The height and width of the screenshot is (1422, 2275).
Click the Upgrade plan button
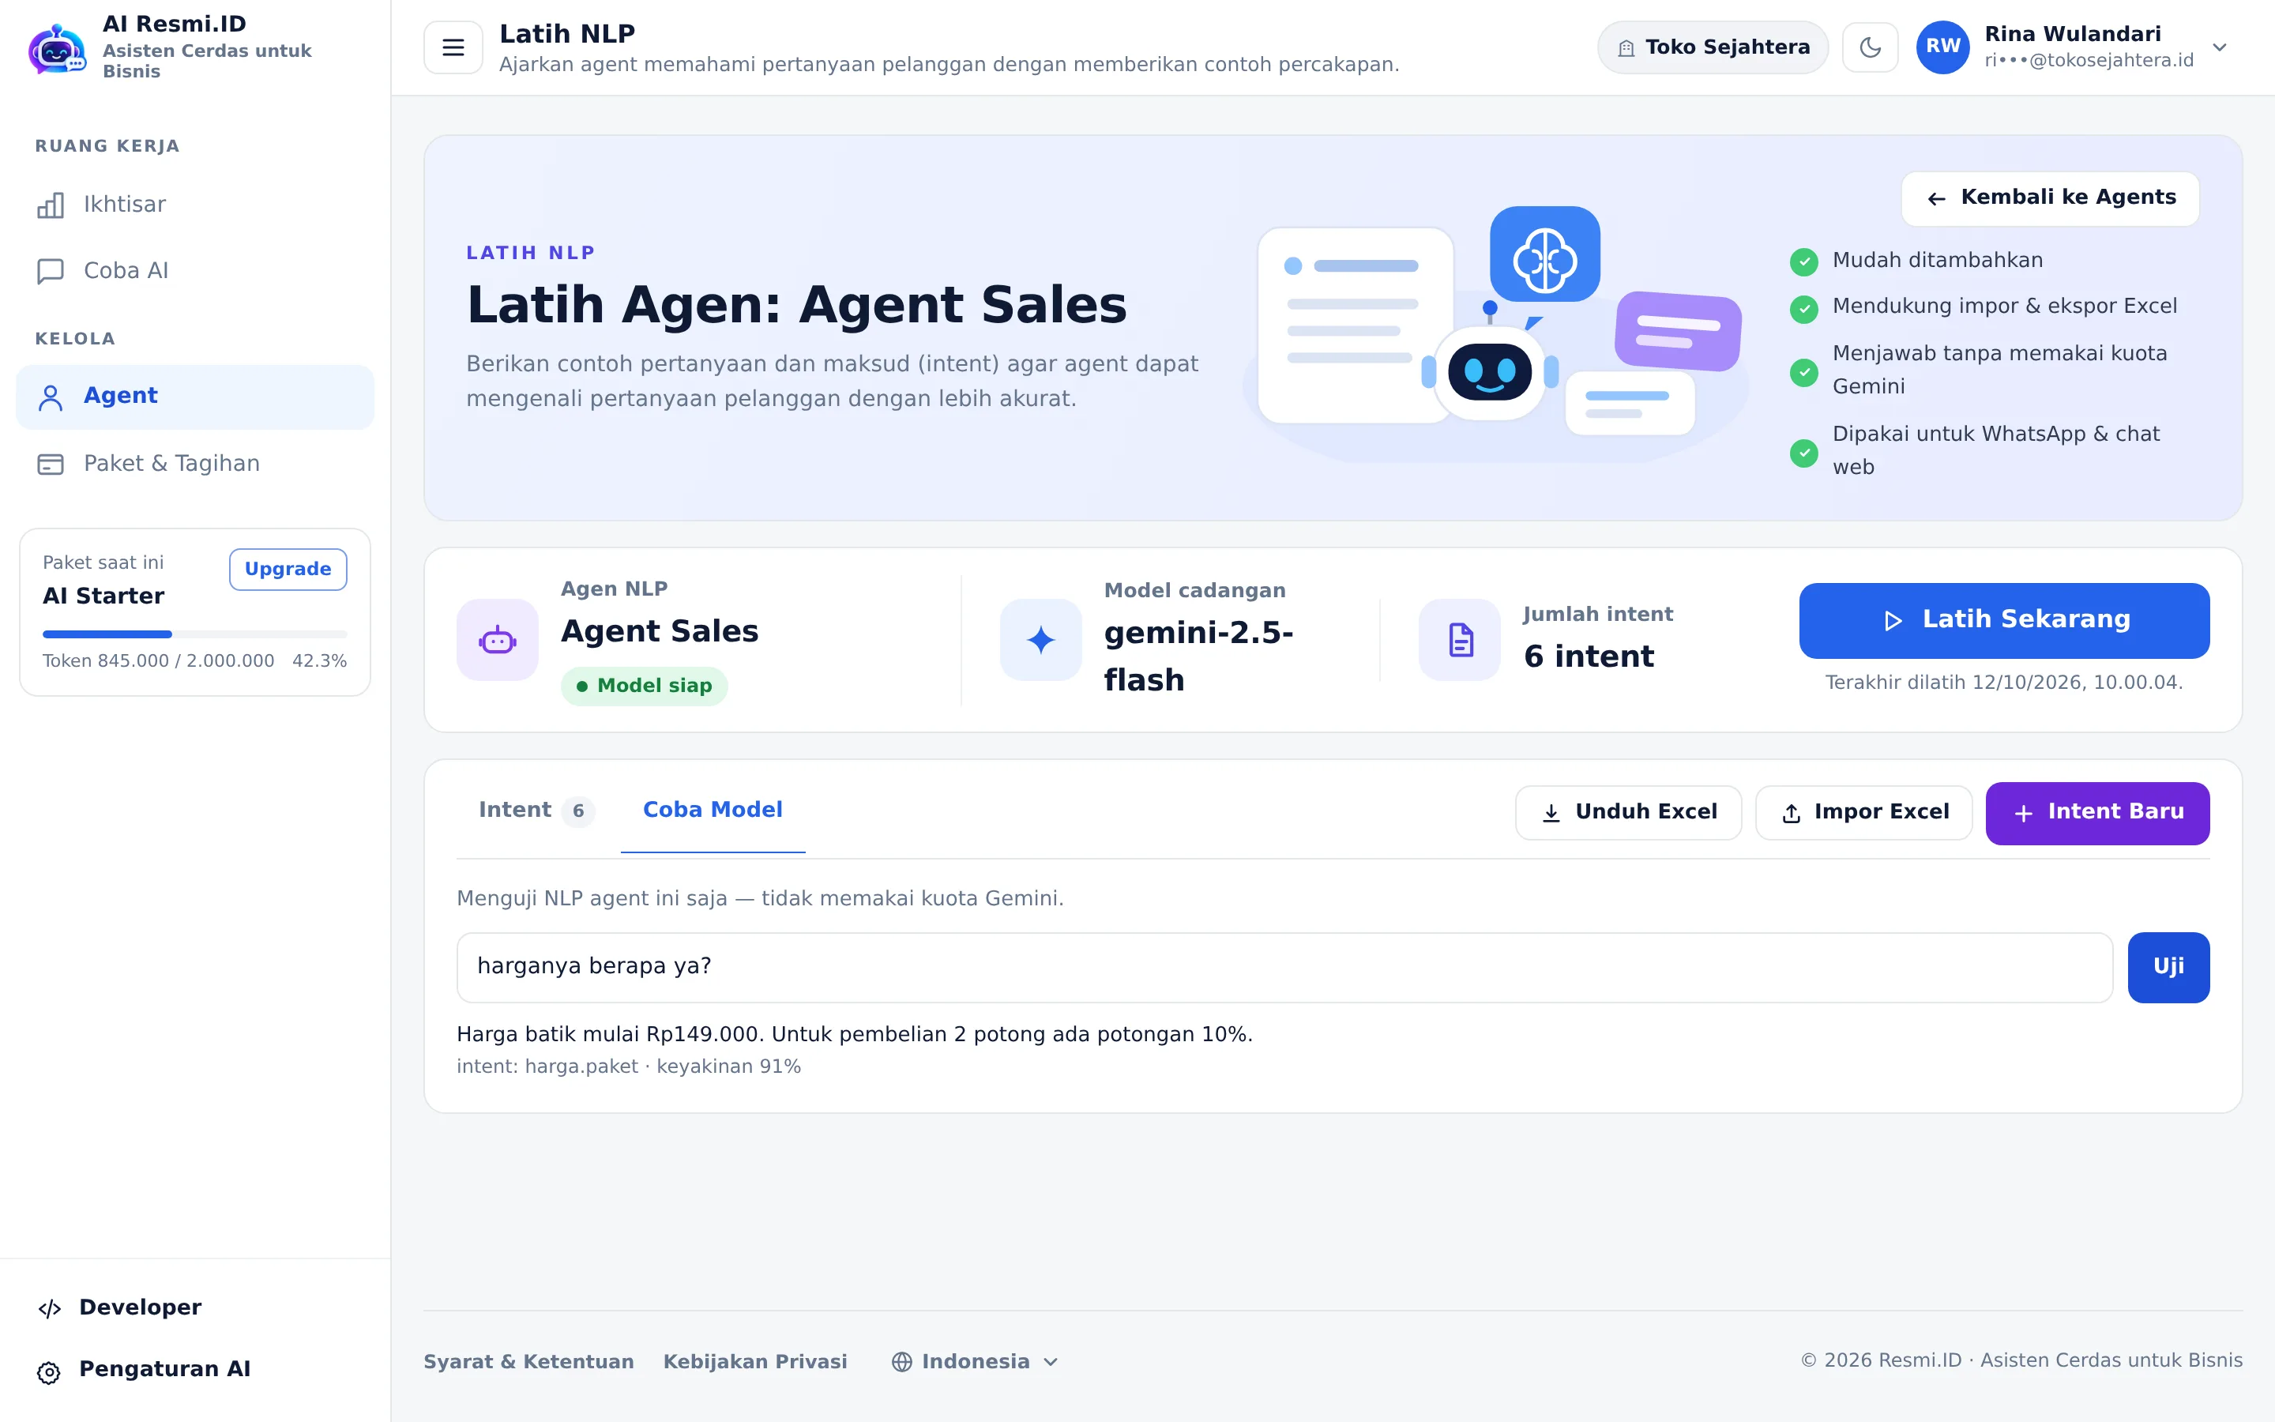288,569
